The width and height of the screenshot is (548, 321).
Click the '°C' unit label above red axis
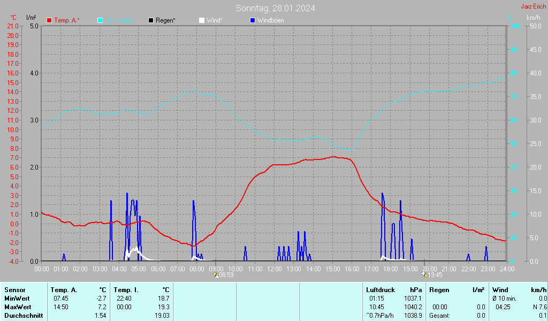[13, 18]
